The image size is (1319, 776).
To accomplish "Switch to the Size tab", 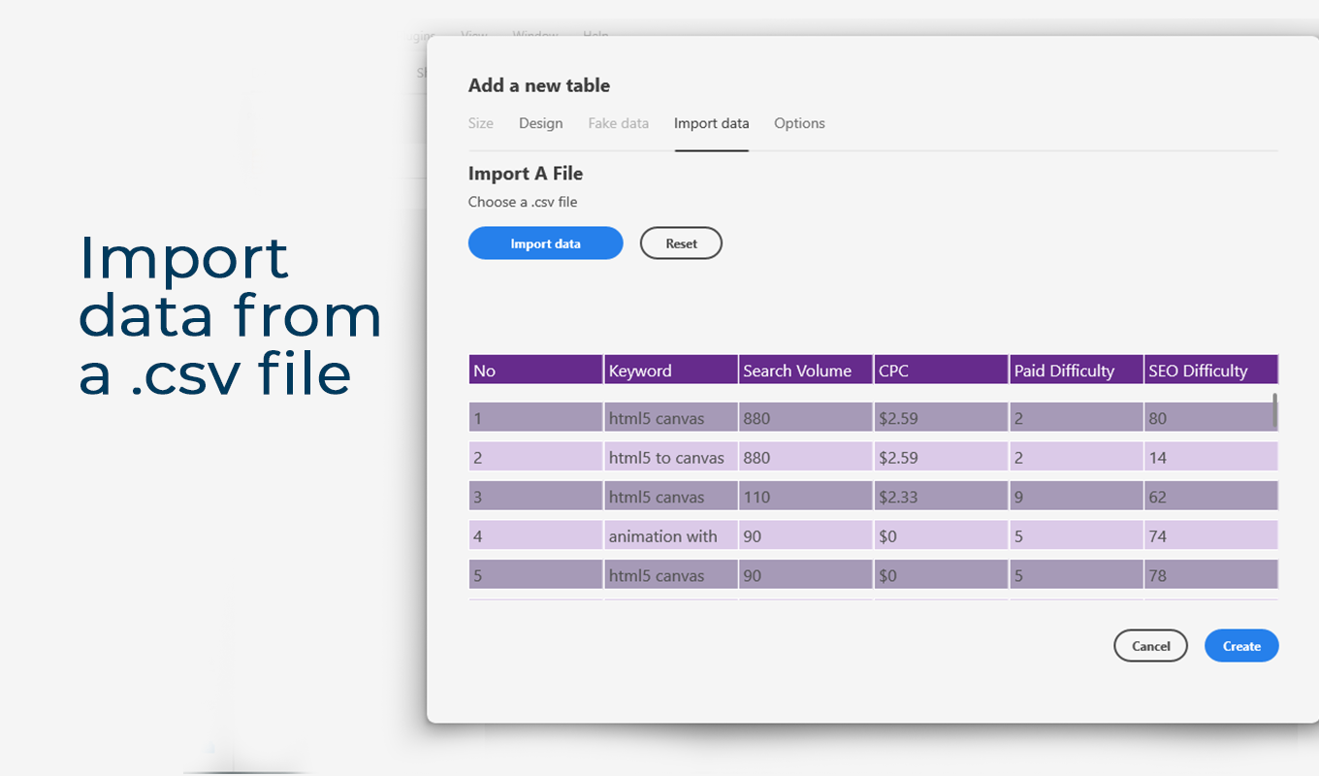I will (x=481, y=123).
